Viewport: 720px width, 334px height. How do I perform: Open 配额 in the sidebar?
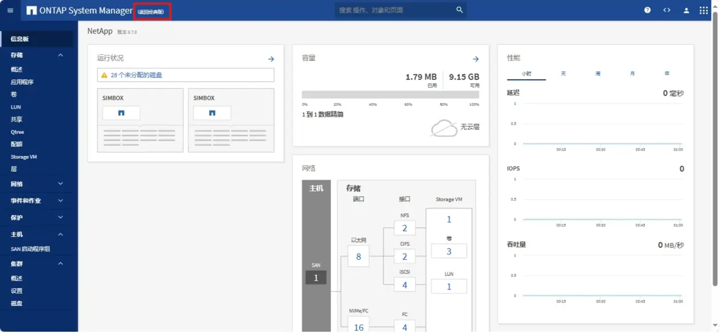[17, 144]
